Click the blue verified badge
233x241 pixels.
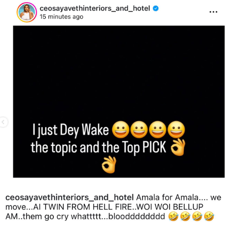click(x=156, y=8)
